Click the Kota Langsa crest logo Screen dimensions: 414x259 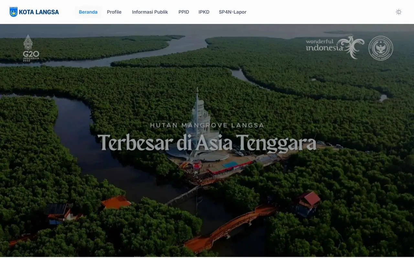point(14,12)
